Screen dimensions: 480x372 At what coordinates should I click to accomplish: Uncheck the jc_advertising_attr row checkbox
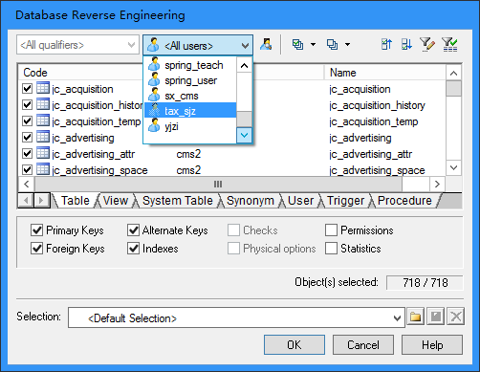tap(28, 153)
